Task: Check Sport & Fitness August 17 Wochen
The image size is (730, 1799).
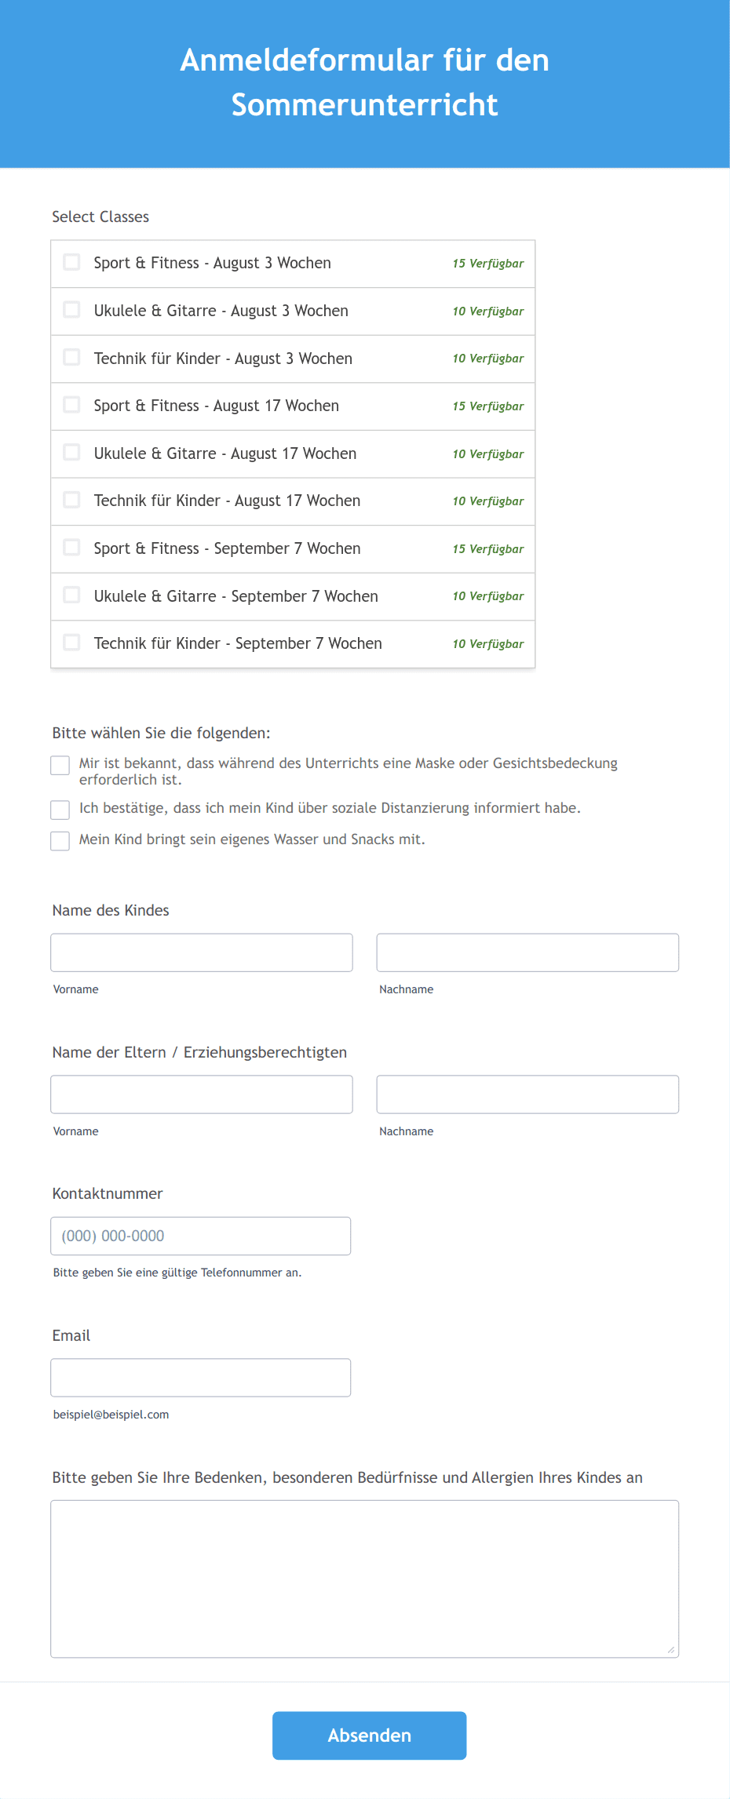Action: pyautogui.click(x=71, y=405)
